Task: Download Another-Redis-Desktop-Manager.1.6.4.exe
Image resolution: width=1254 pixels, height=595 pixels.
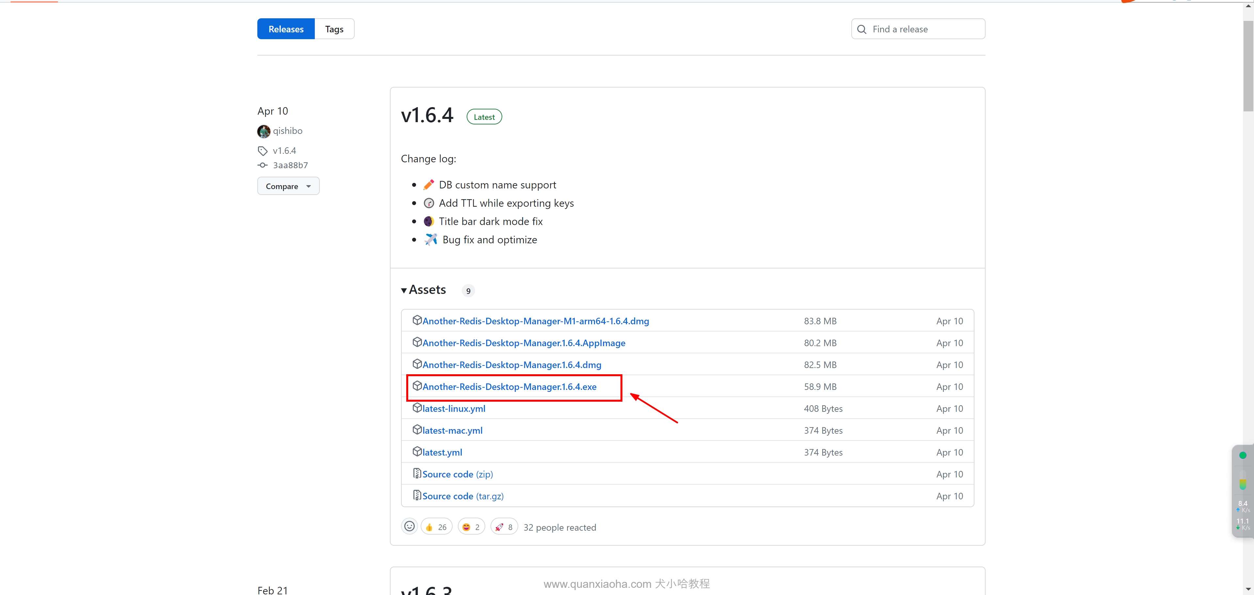Action: click(x=509, y=387)
